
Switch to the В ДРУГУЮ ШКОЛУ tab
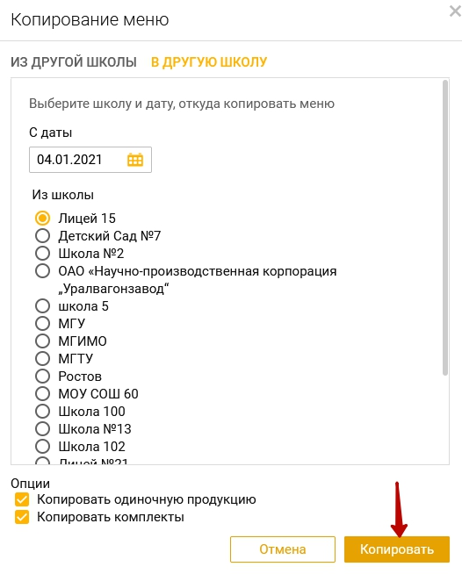pos(209,62)
